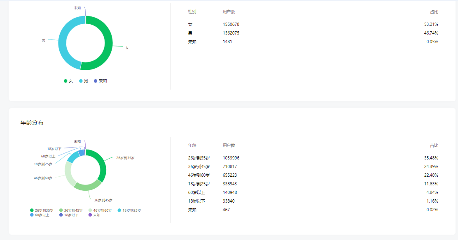Click the 26岁到35岁 callout label beside age donut
Image resolution: width=458 pixels, height=240 pixels.
[125, 158]
